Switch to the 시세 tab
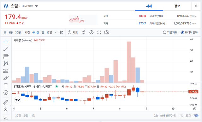This screenshot has width=202, height=122. (149, 6)
